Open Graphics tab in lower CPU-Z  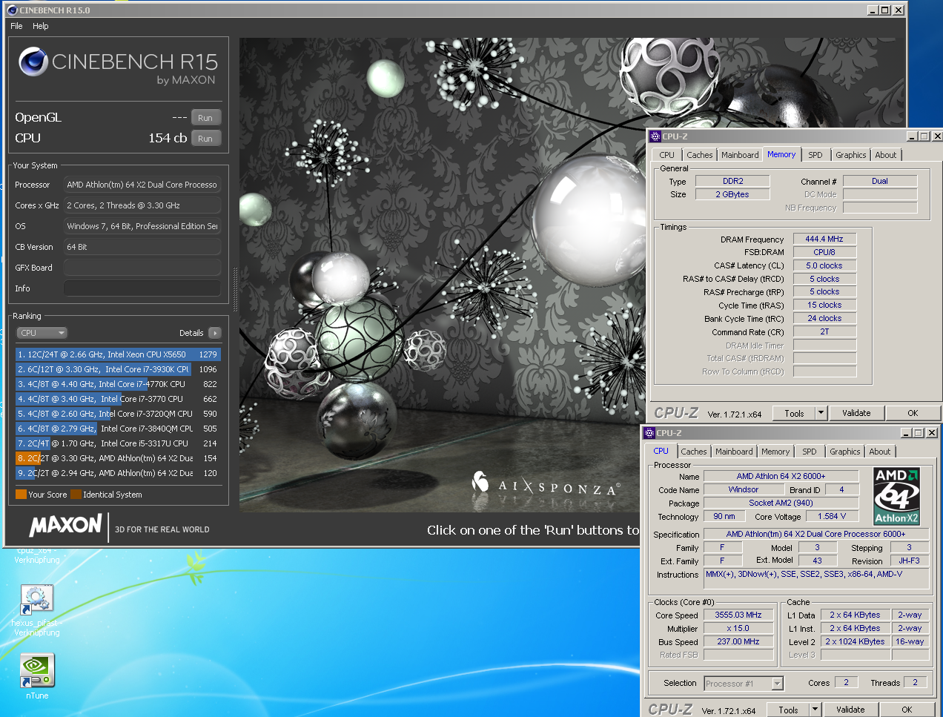click(844, 452)
